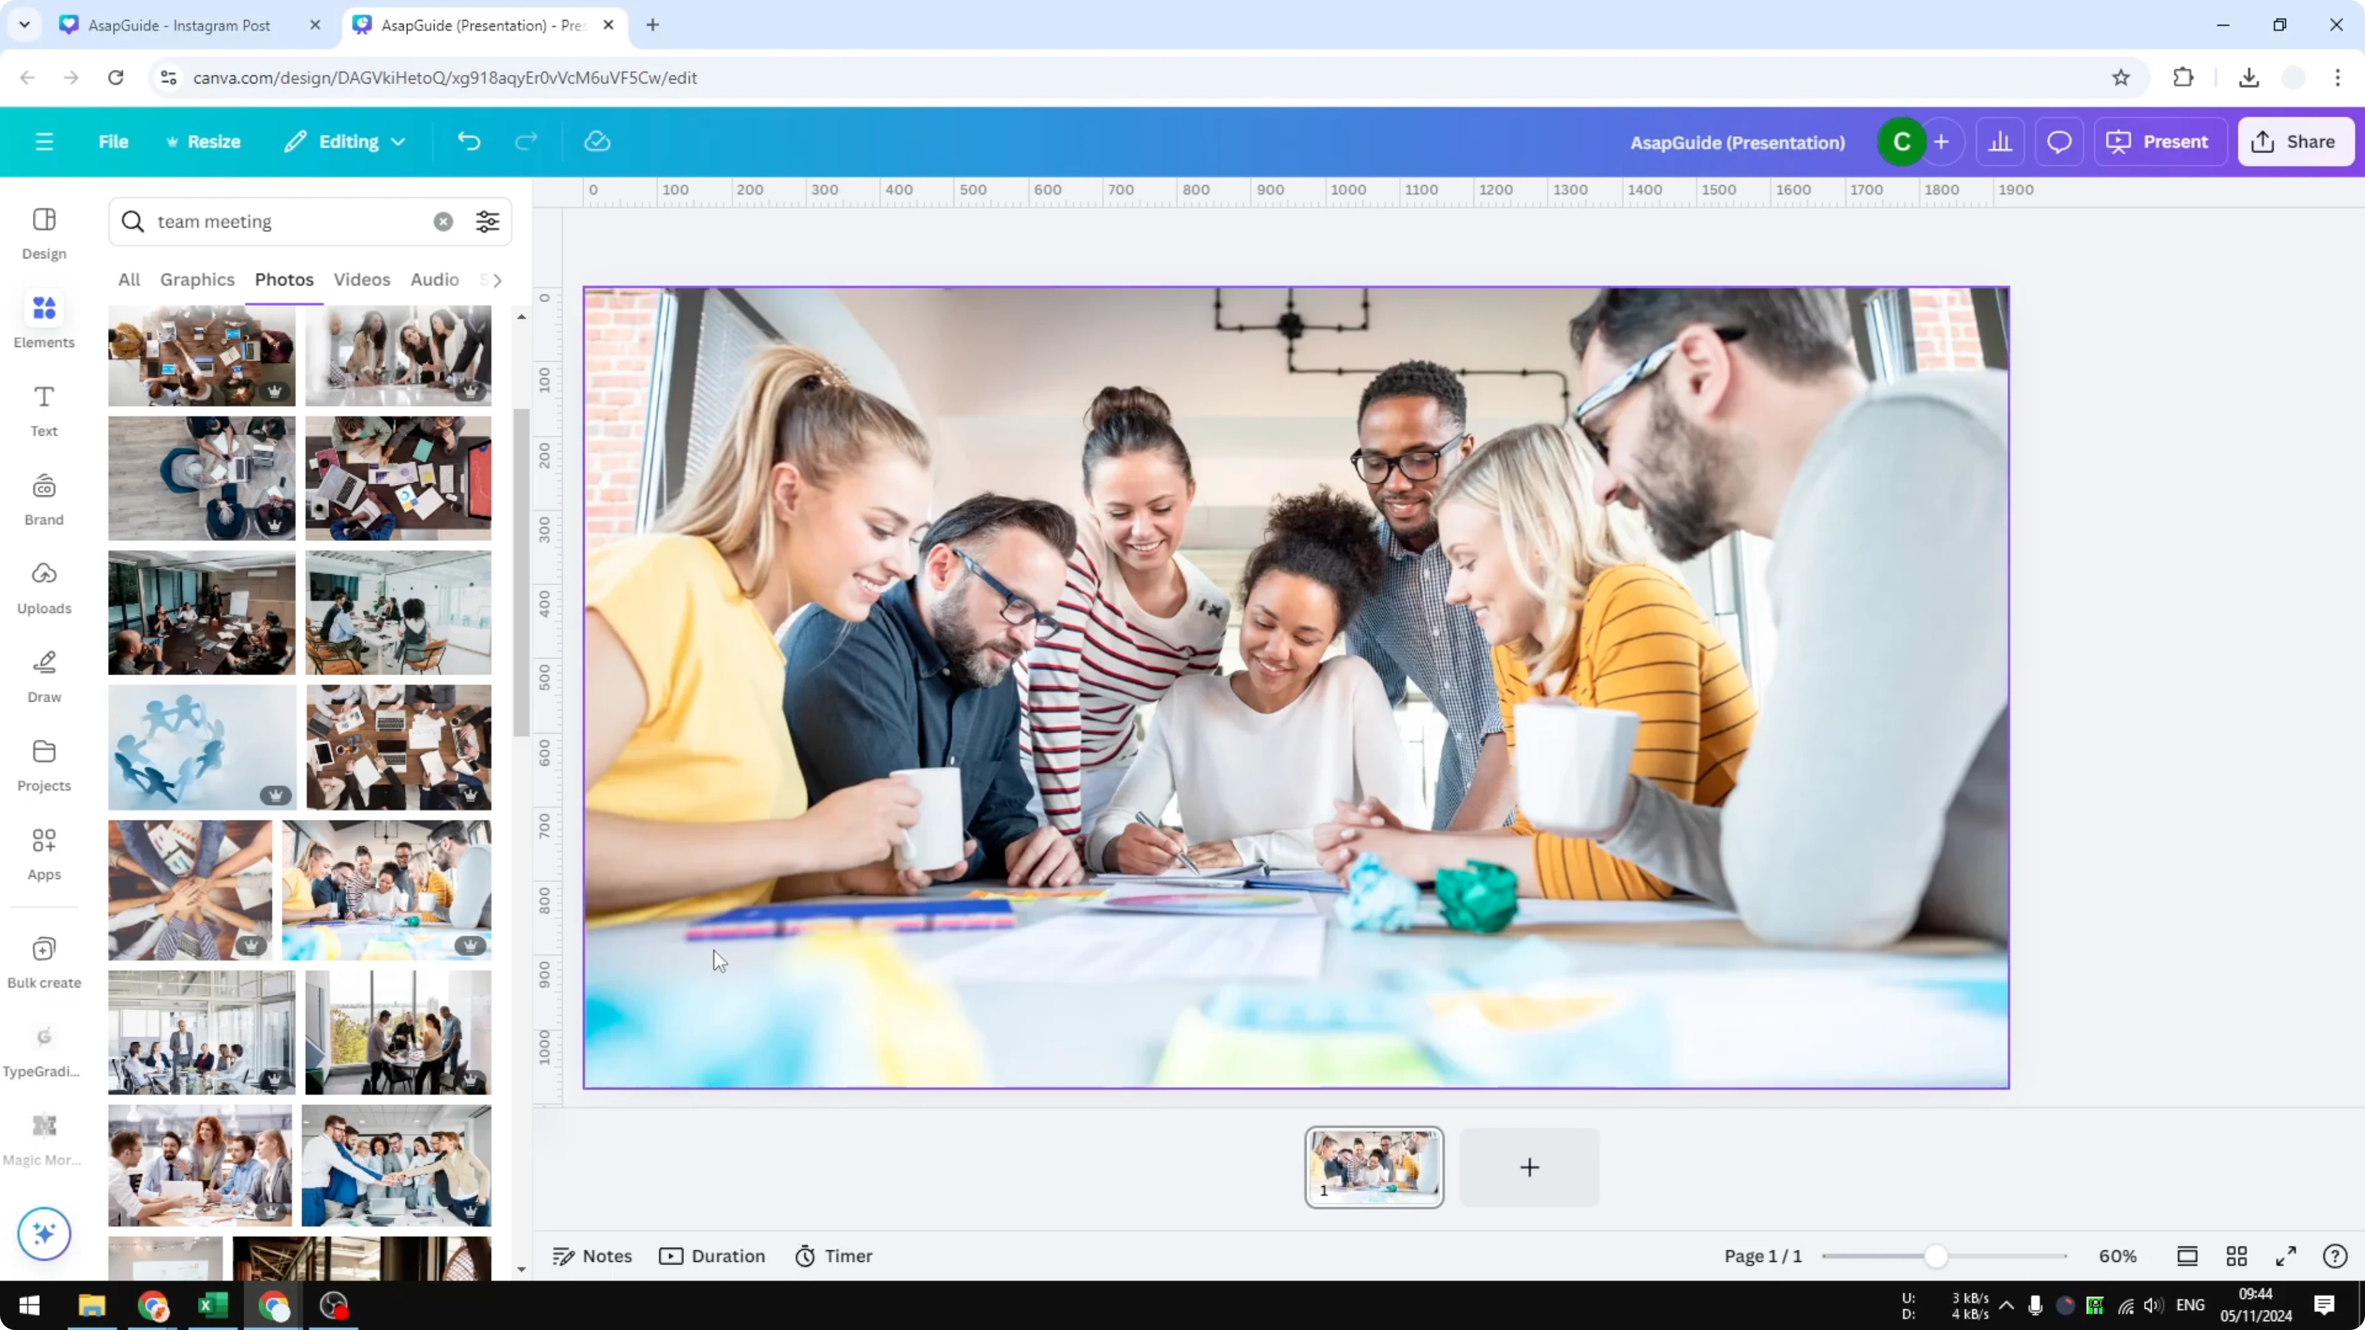Open the help question mark icon
2365x1330 pixels.
pos(2335,1255)
